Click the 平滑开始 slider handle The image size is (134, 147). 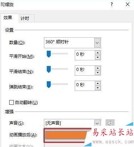click(49, 54)
